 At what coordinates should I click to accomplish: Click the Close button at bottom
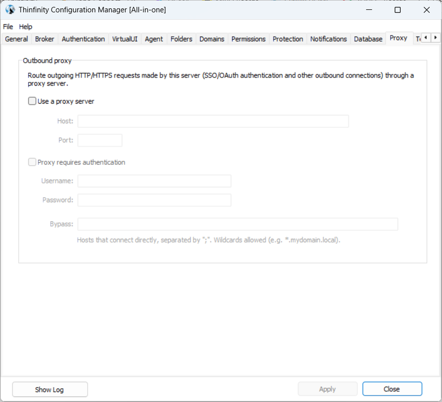click(x=392, y=389)
